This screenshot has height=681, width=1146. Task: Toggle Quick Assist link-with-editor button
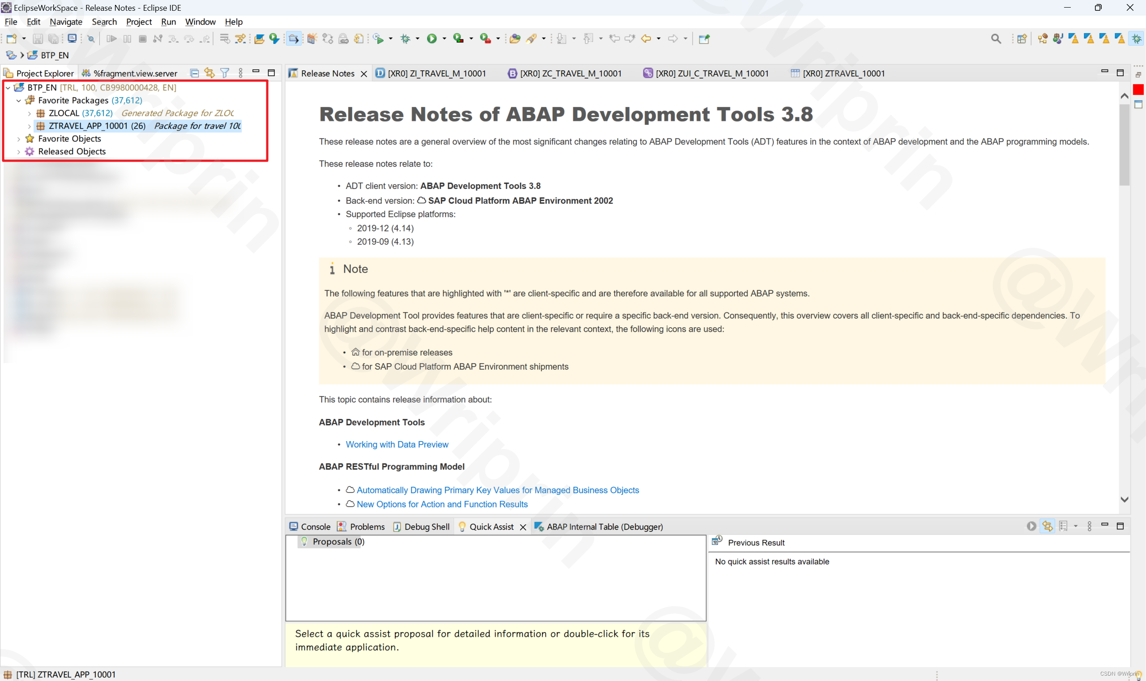pyautogui.click(x=1048, y=526)
